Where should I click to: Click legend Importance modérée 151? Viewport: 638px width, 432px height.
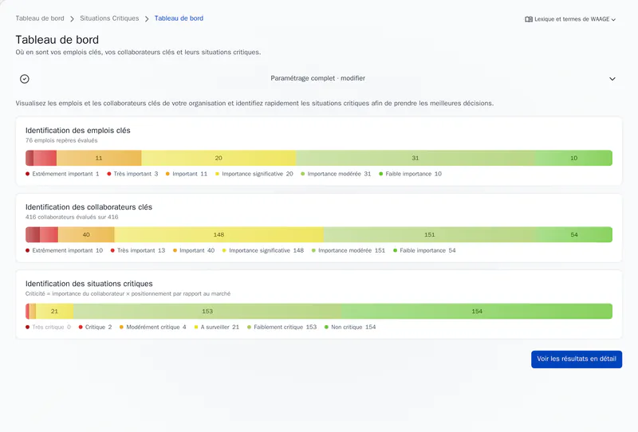point(348,250)
